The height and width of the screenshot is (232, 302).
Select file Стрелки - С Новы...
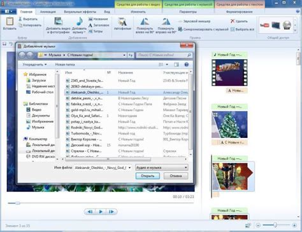click(127, 151)
